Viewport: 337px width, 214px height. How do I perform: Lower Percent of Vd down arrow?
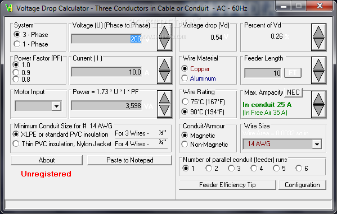coord(318,44)
